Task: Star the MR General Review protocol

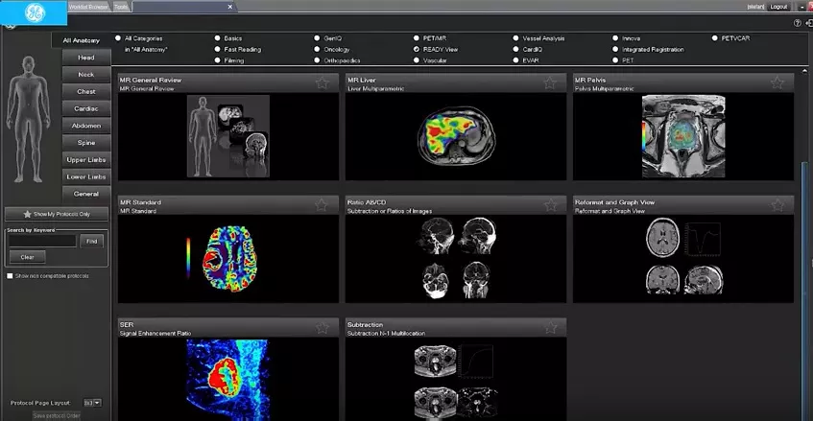Action: point(322,82)
